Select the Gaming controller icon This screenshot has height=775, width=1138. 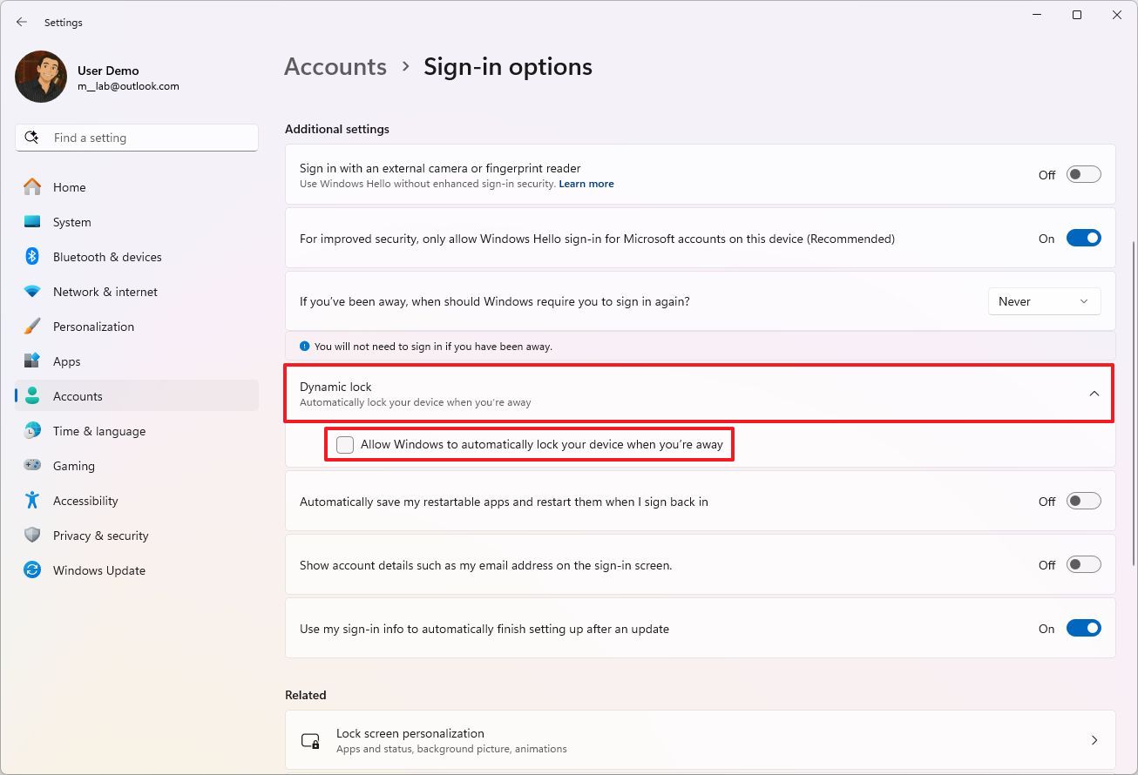click(32, 465)
